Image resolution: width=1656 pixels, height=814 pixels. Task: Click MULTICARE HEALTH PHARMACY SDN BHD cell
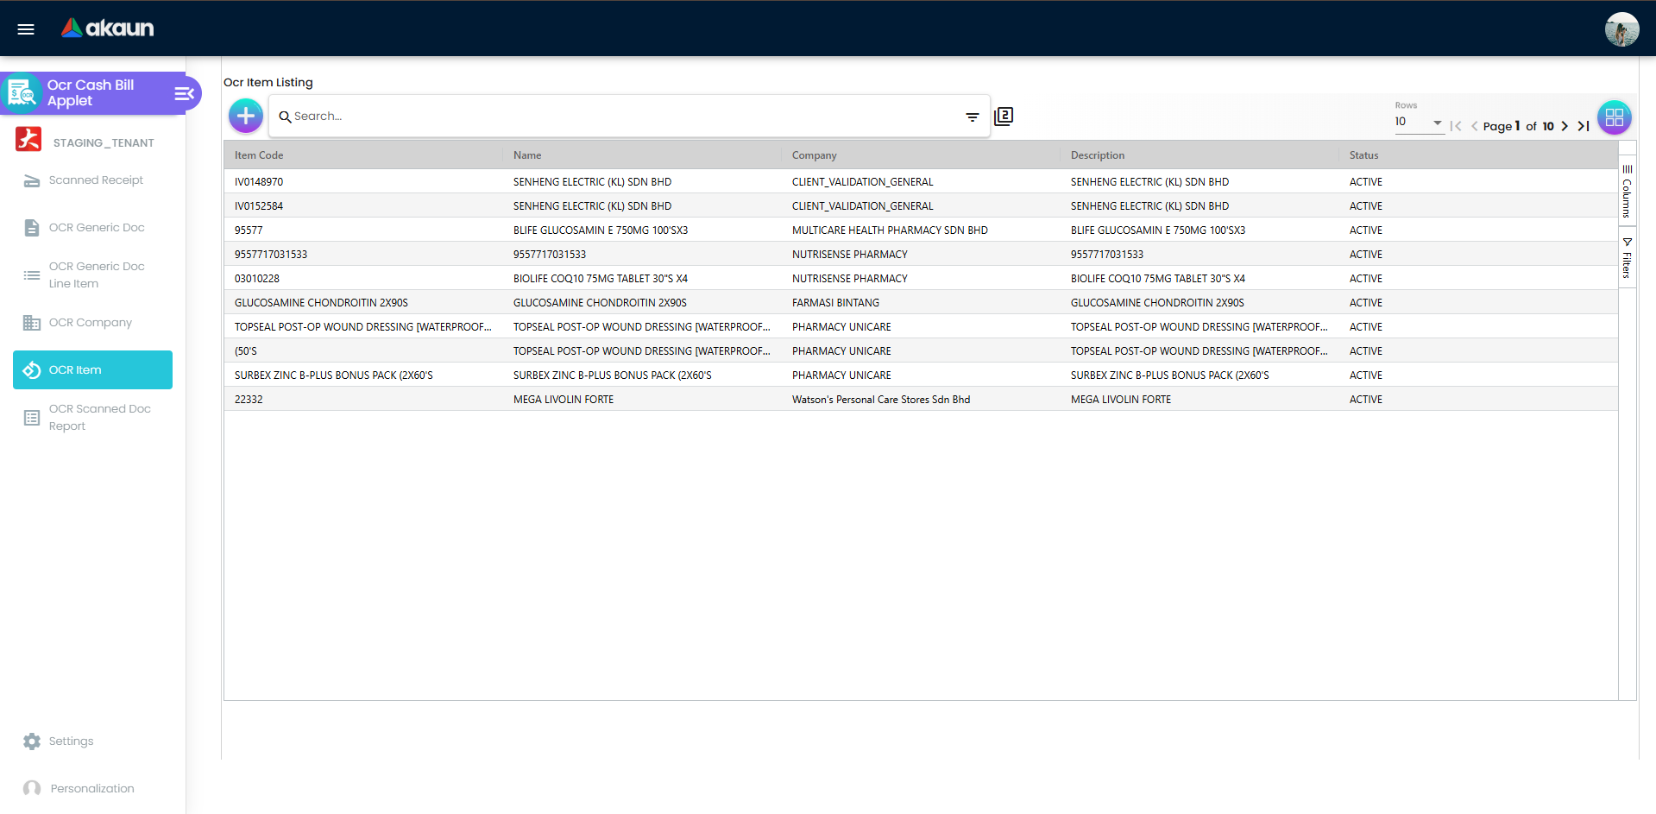point(921,230)
